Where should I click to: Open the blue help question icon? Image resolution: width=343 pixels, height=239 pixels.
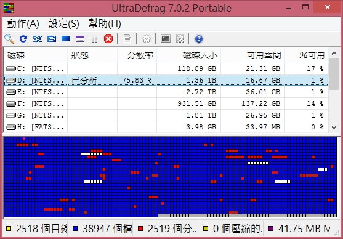click(x=199, y=39)
